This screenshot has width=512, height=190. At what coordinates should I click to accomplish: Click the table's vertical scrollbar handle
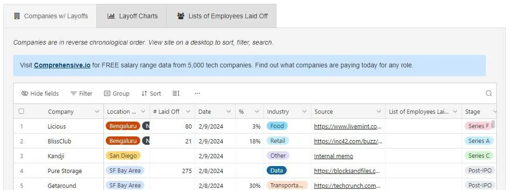point(493,125)
